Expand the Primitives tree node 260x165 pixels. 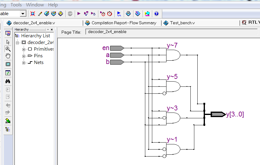click(x=24, y=49)
